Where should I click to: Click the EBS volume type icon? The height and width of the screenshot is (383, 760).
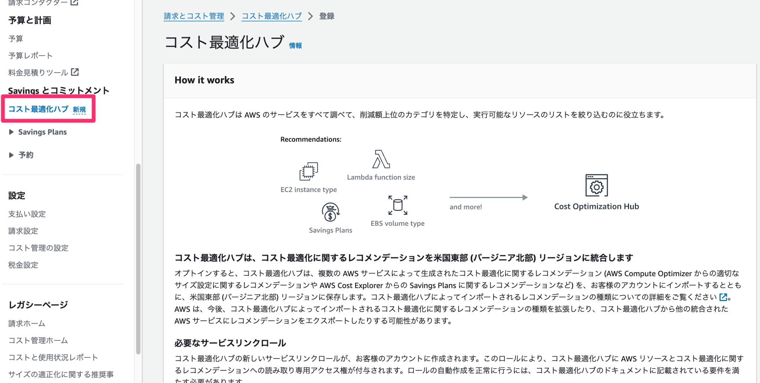tap(397, 205)
